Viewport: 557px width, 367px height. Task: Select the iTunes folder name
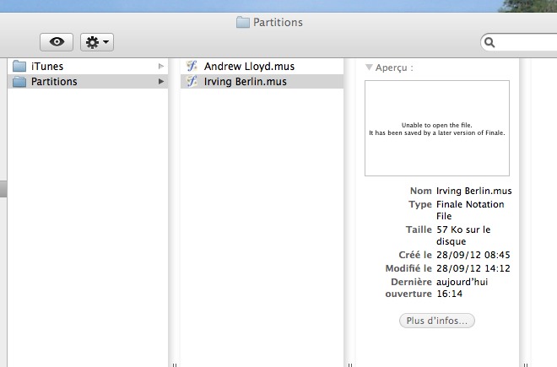tap(47, 66)
